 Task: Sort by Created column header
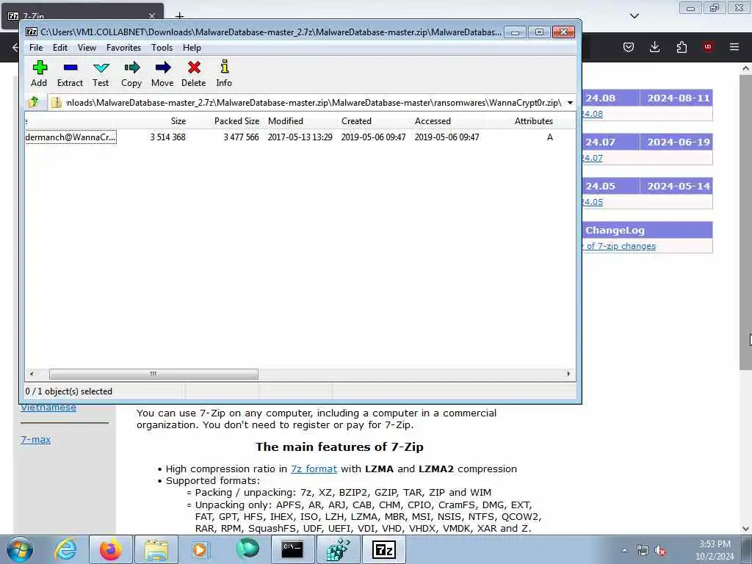pos(356,121)
